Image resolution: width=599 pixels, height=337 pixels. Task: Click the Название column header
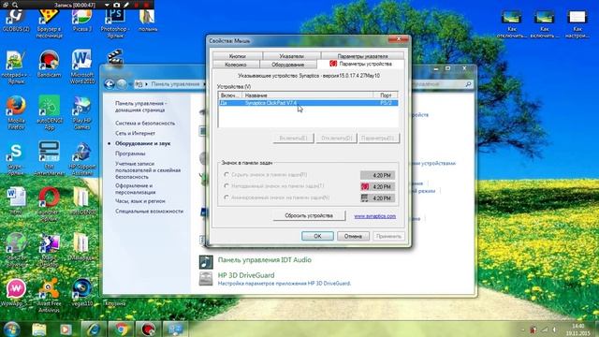(x=308, y=95)
